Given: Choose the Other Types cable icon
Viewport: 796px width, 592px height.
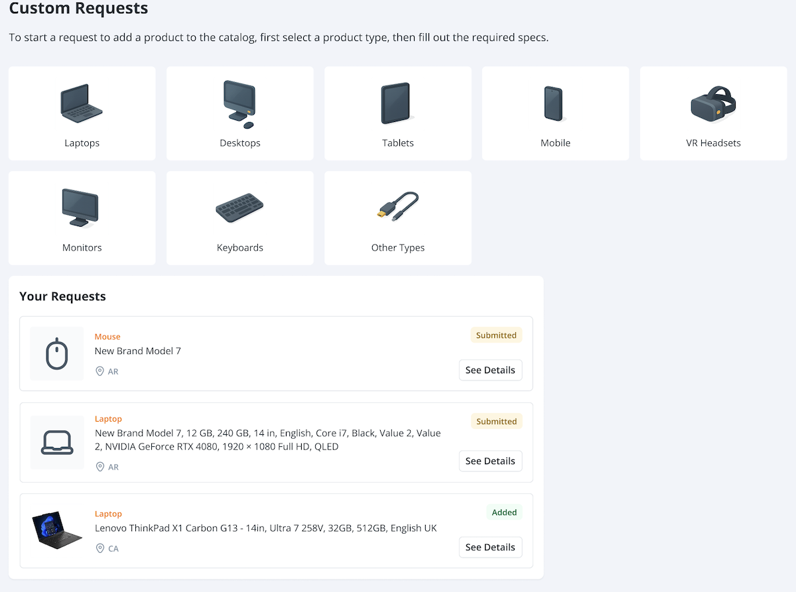Looking at the screenshot, I should click(x=397, y=207).
